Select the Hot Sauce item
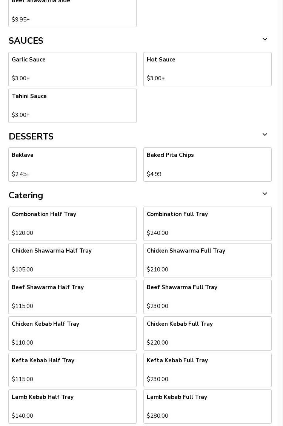Screen dimensions: 283x426 point(208,69)
